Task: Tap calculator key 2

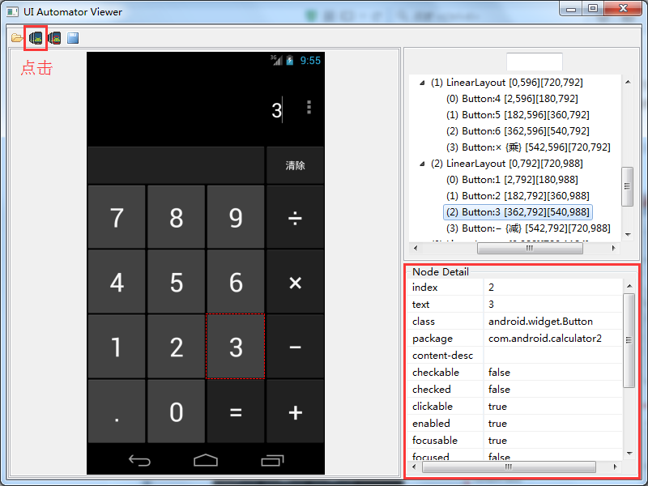Action: pos(176,347)
